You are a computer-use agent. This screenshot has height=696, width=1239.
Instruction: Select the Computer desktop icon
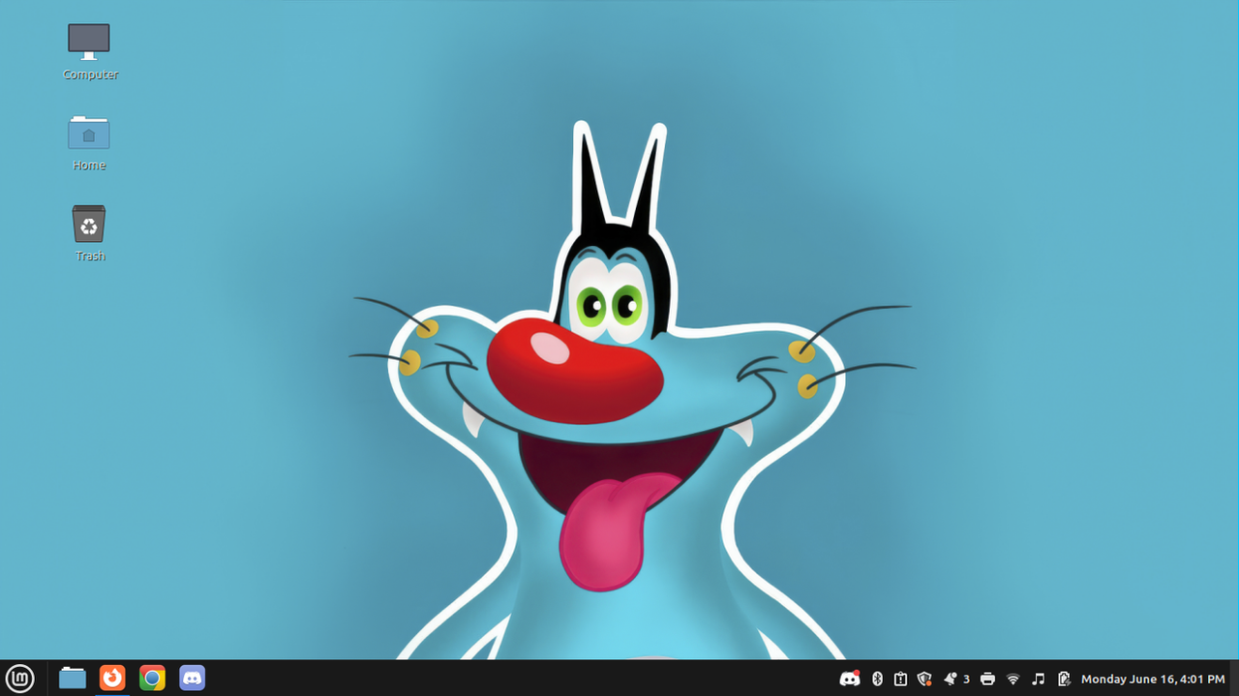(89, 51)
